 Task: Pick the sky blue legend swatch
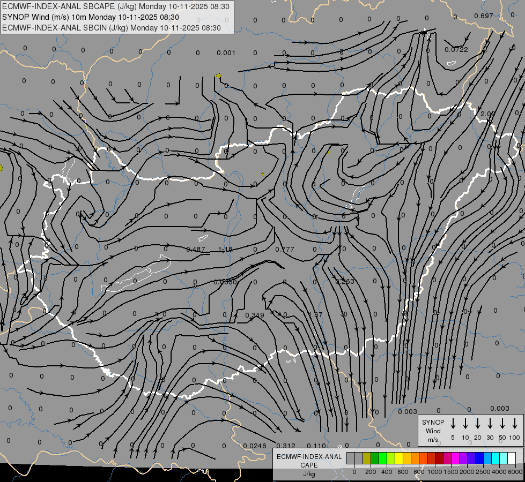coord(487,458)
